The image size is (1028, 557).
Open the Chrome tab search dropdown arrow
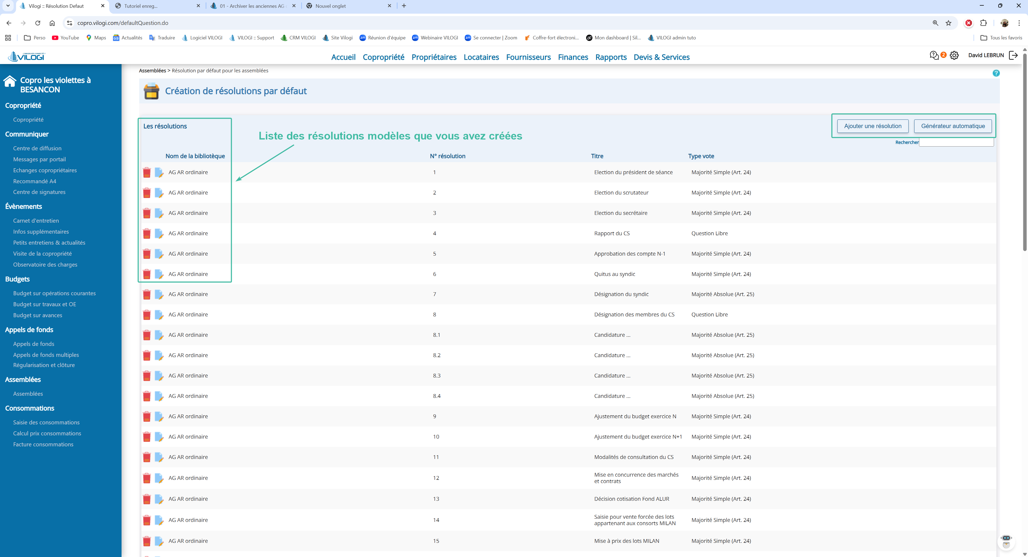tap(7, 6)
